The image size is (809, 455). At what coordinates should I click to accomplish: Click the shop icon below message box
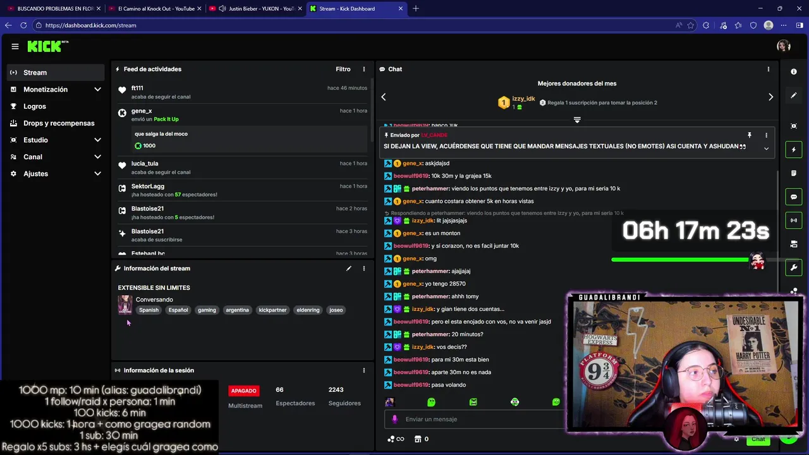[x=417, y=439]
